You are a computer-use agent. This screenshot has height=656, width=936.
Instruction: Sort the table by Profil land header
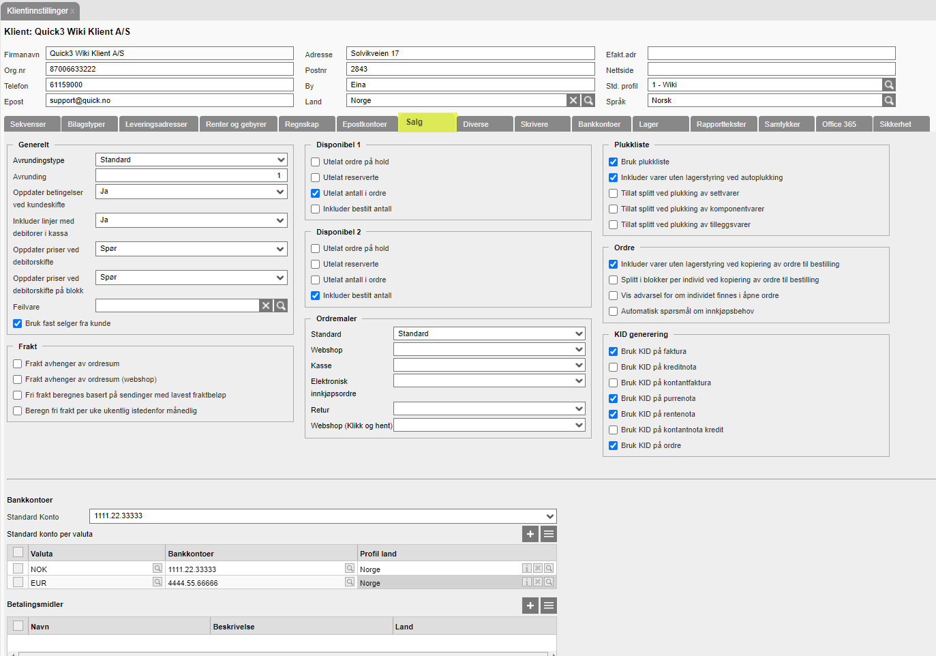pos(457,553)
